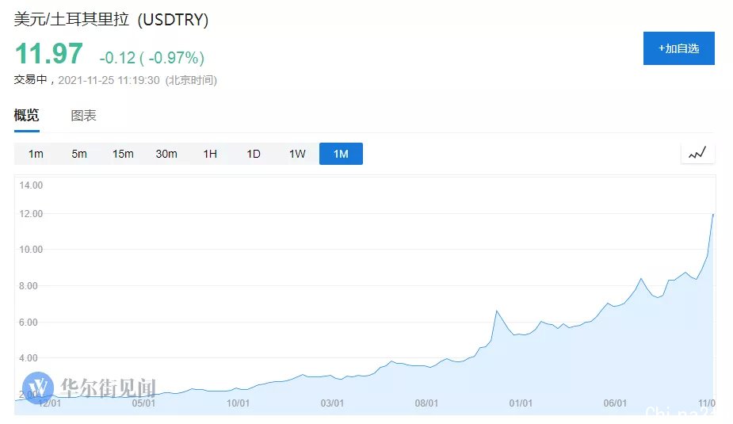Click the 6.00 y-axis label

tap(28, 322)
